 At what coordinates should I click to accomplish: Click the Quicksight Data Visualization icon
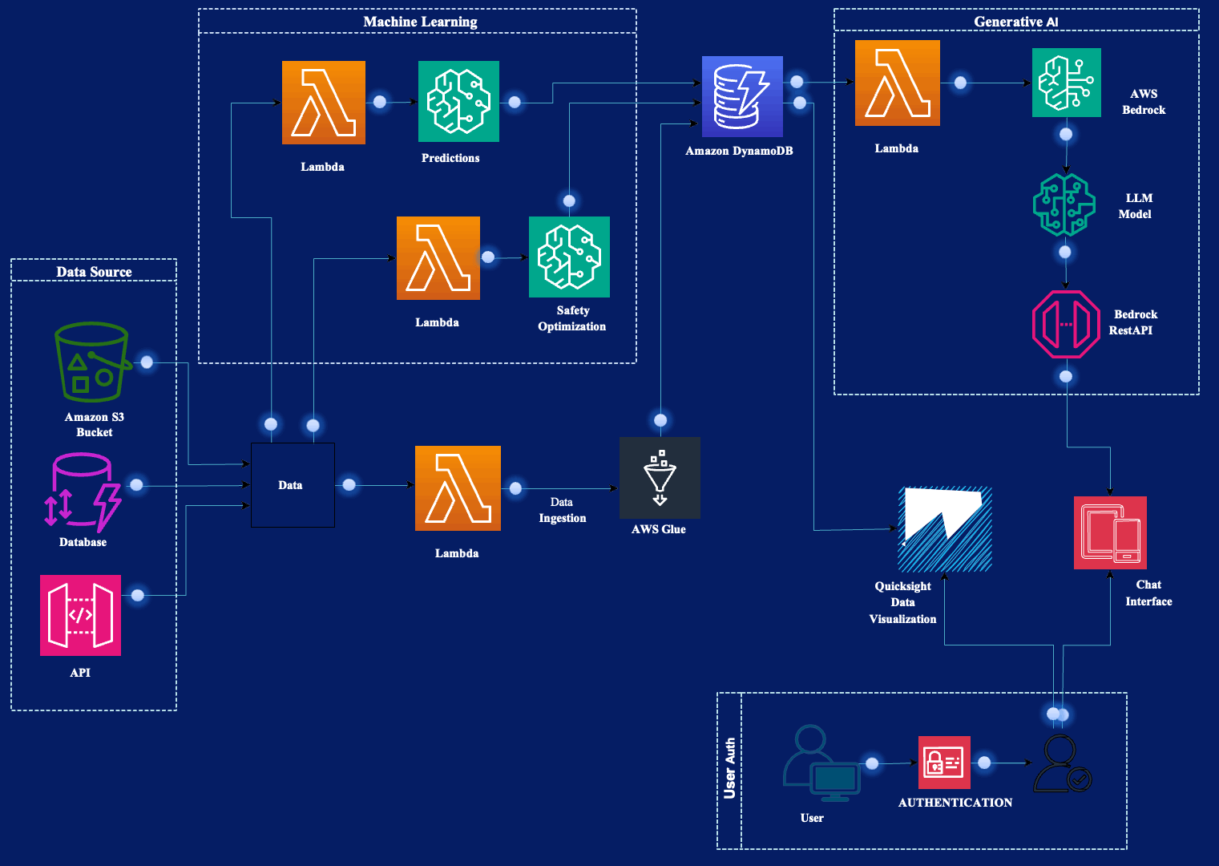[x=945, y=529]
